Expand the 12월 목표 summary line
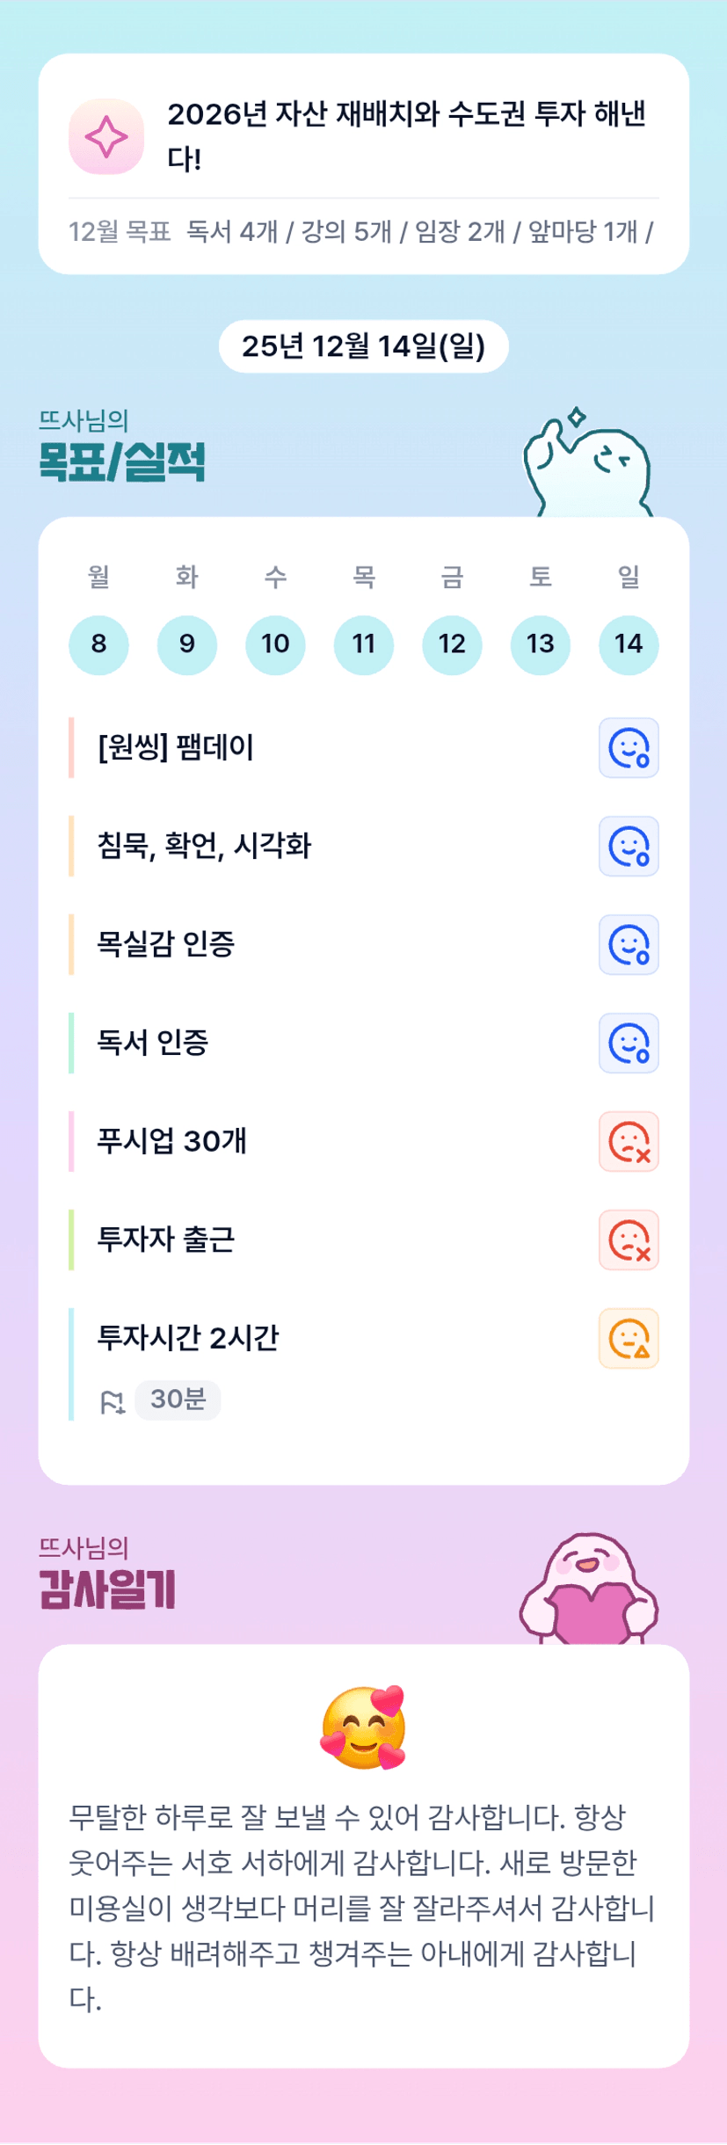This screenshot has height=2145, width=727. tap(361, 232)
